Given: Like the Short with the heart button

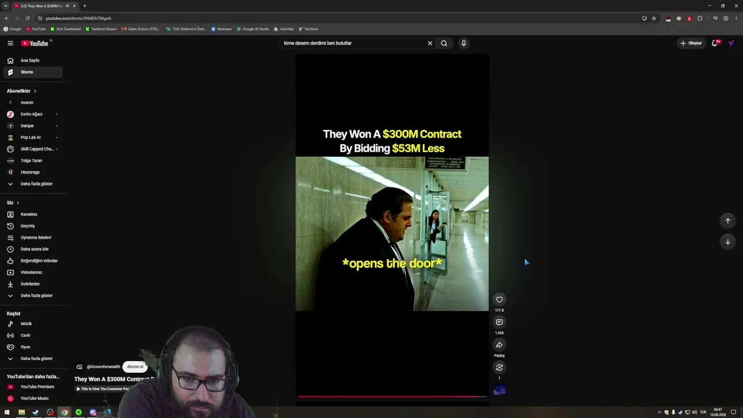Looking at the screenshot, I should [x=499, y=300].
